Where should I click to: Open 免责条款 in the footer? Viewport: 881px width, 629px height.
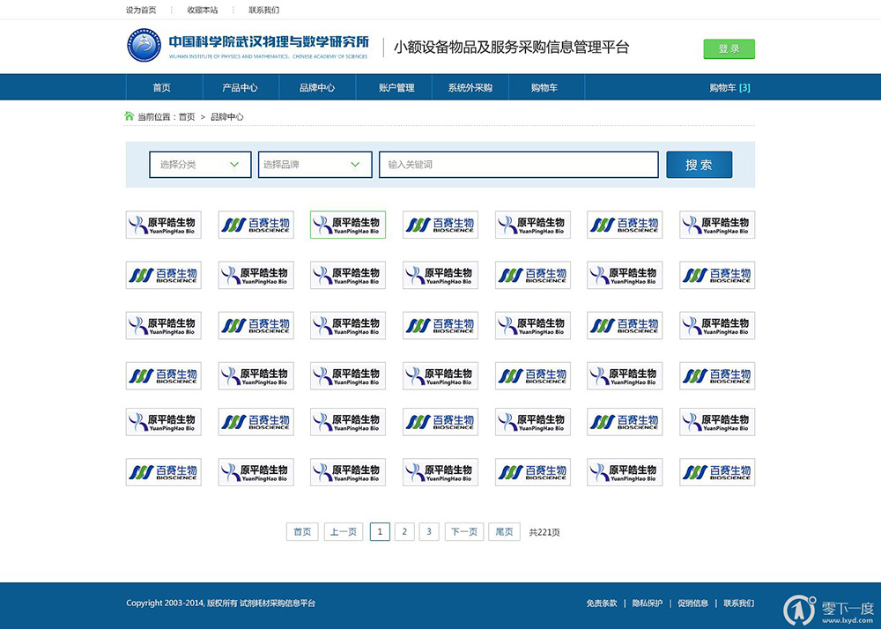602,603
